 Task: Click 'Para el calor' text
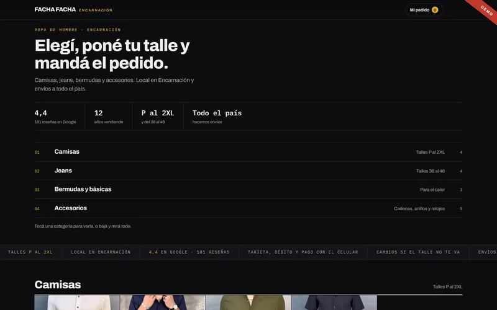(432, 190)
